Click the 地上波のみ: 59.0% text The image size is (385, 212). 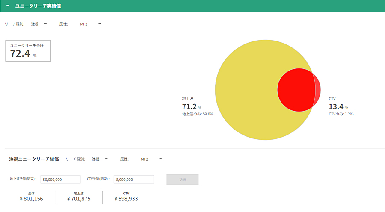198,114
